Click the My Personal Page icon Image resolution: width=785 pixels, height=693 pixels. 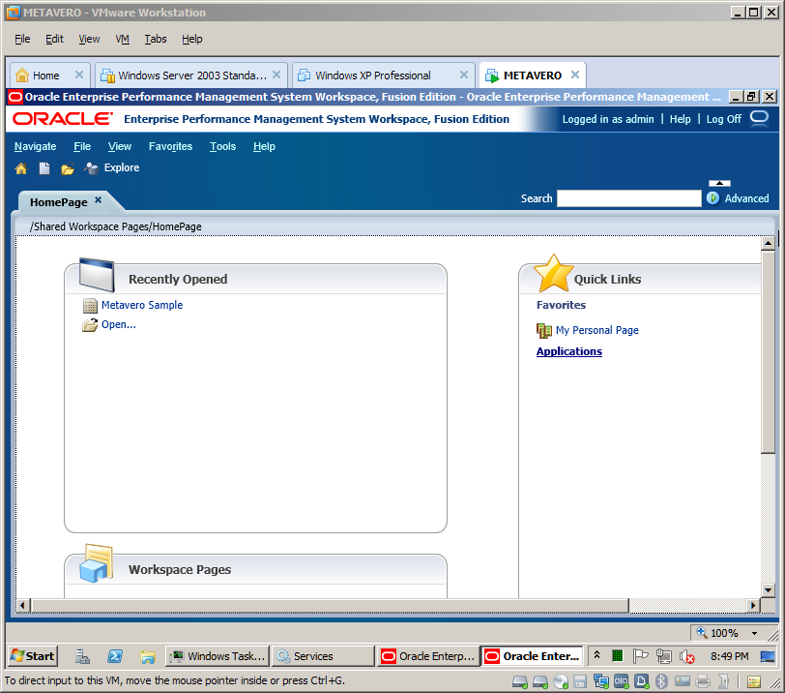(544, 331)
